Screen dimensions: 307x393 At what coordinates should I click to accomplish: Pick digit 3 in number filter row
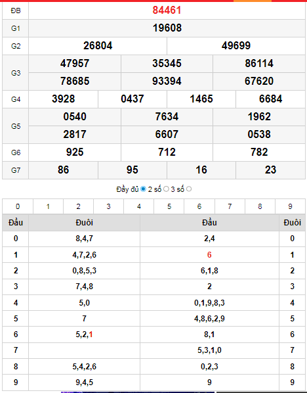pyautogui.click(x=109, y=206)
